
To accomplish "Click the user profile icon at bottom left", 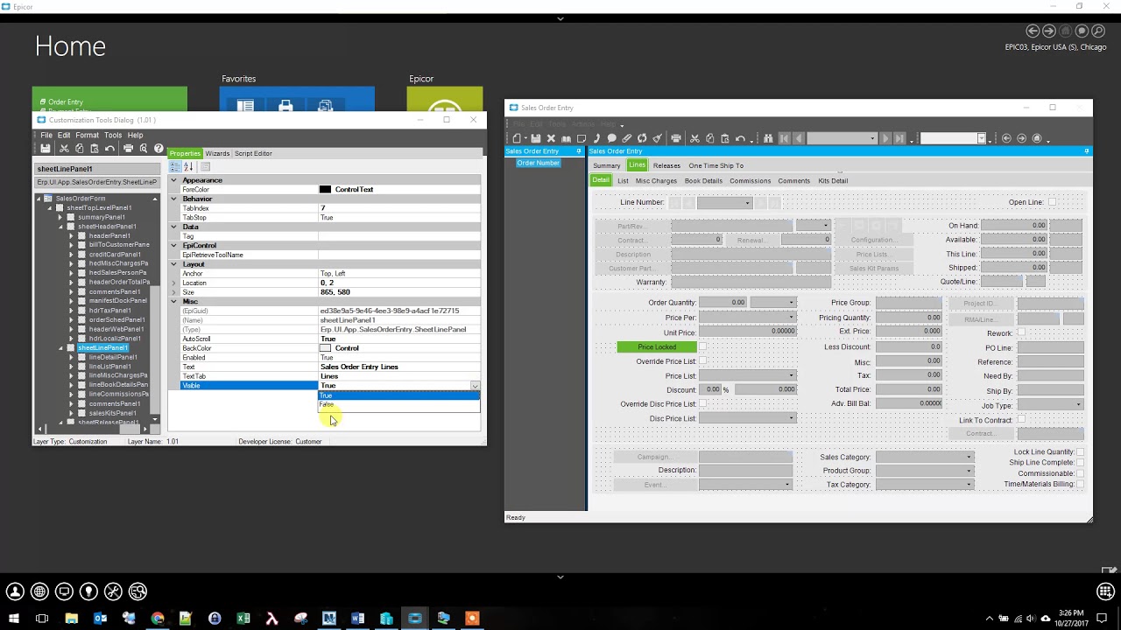I will (x=15, y=591).
